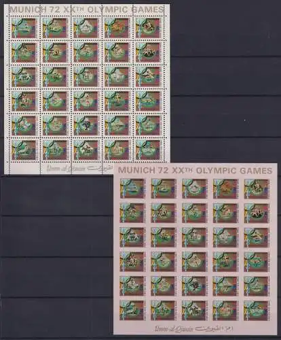Viewport: 281px width, 340px height.
Task: Select first stamp in top row of pink sheet
Action: [132, 188]
